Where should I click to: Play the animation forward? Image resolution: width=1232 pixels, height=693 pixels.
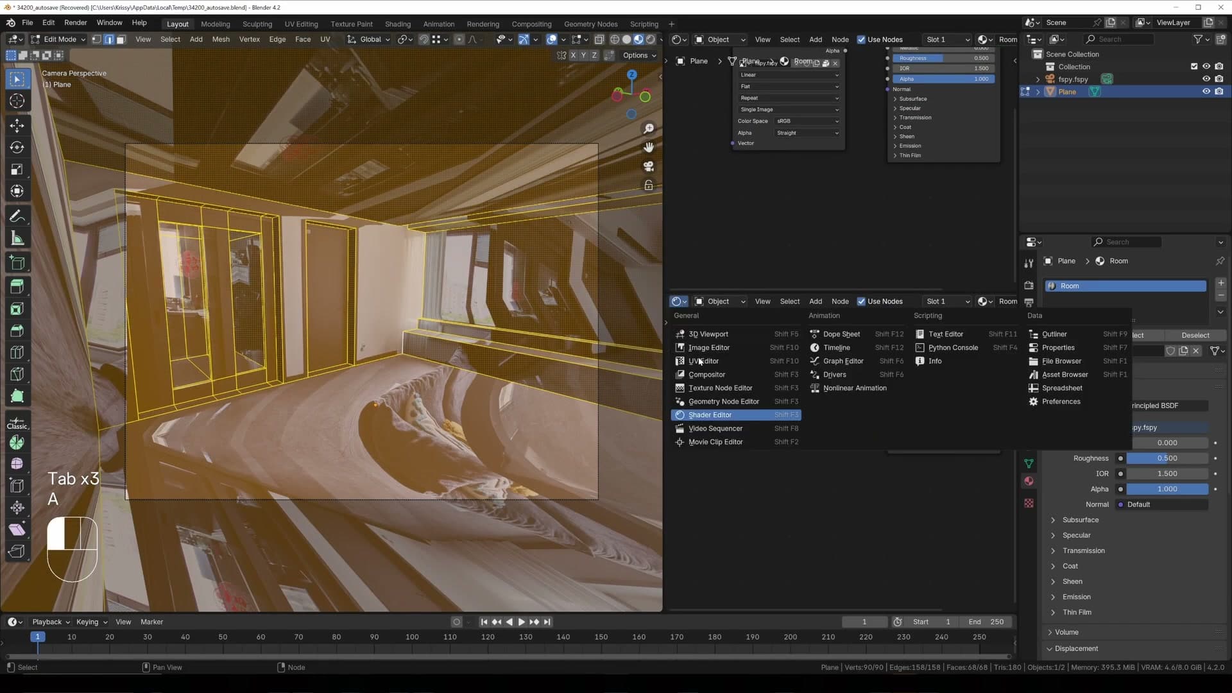coord(521,622)
